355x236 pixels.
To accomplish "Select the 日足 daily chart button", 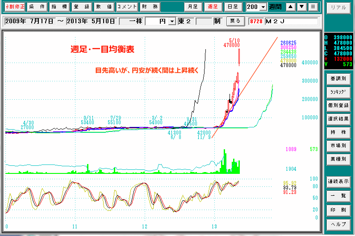I will tap(233, 7).
